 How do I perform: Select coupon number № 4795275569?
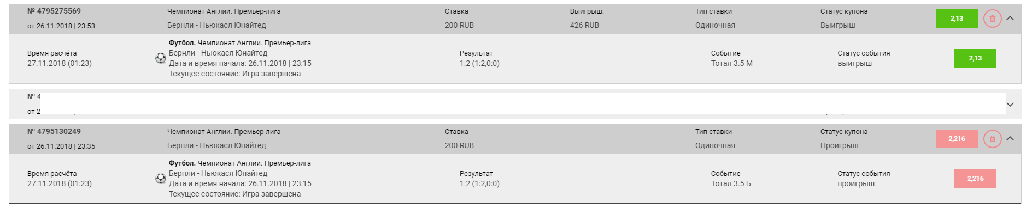pyautogui.click(x=54, y=11)
